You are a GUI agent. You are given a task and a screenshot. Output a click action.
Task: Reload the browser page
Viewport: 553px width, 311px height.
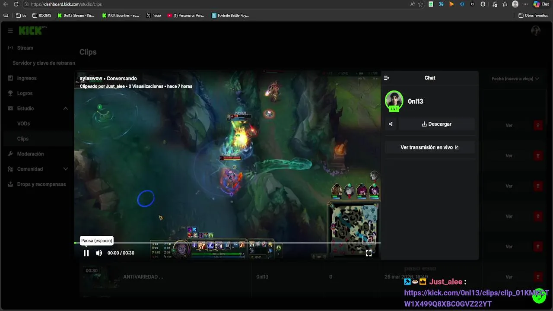(x=16, y=4)
